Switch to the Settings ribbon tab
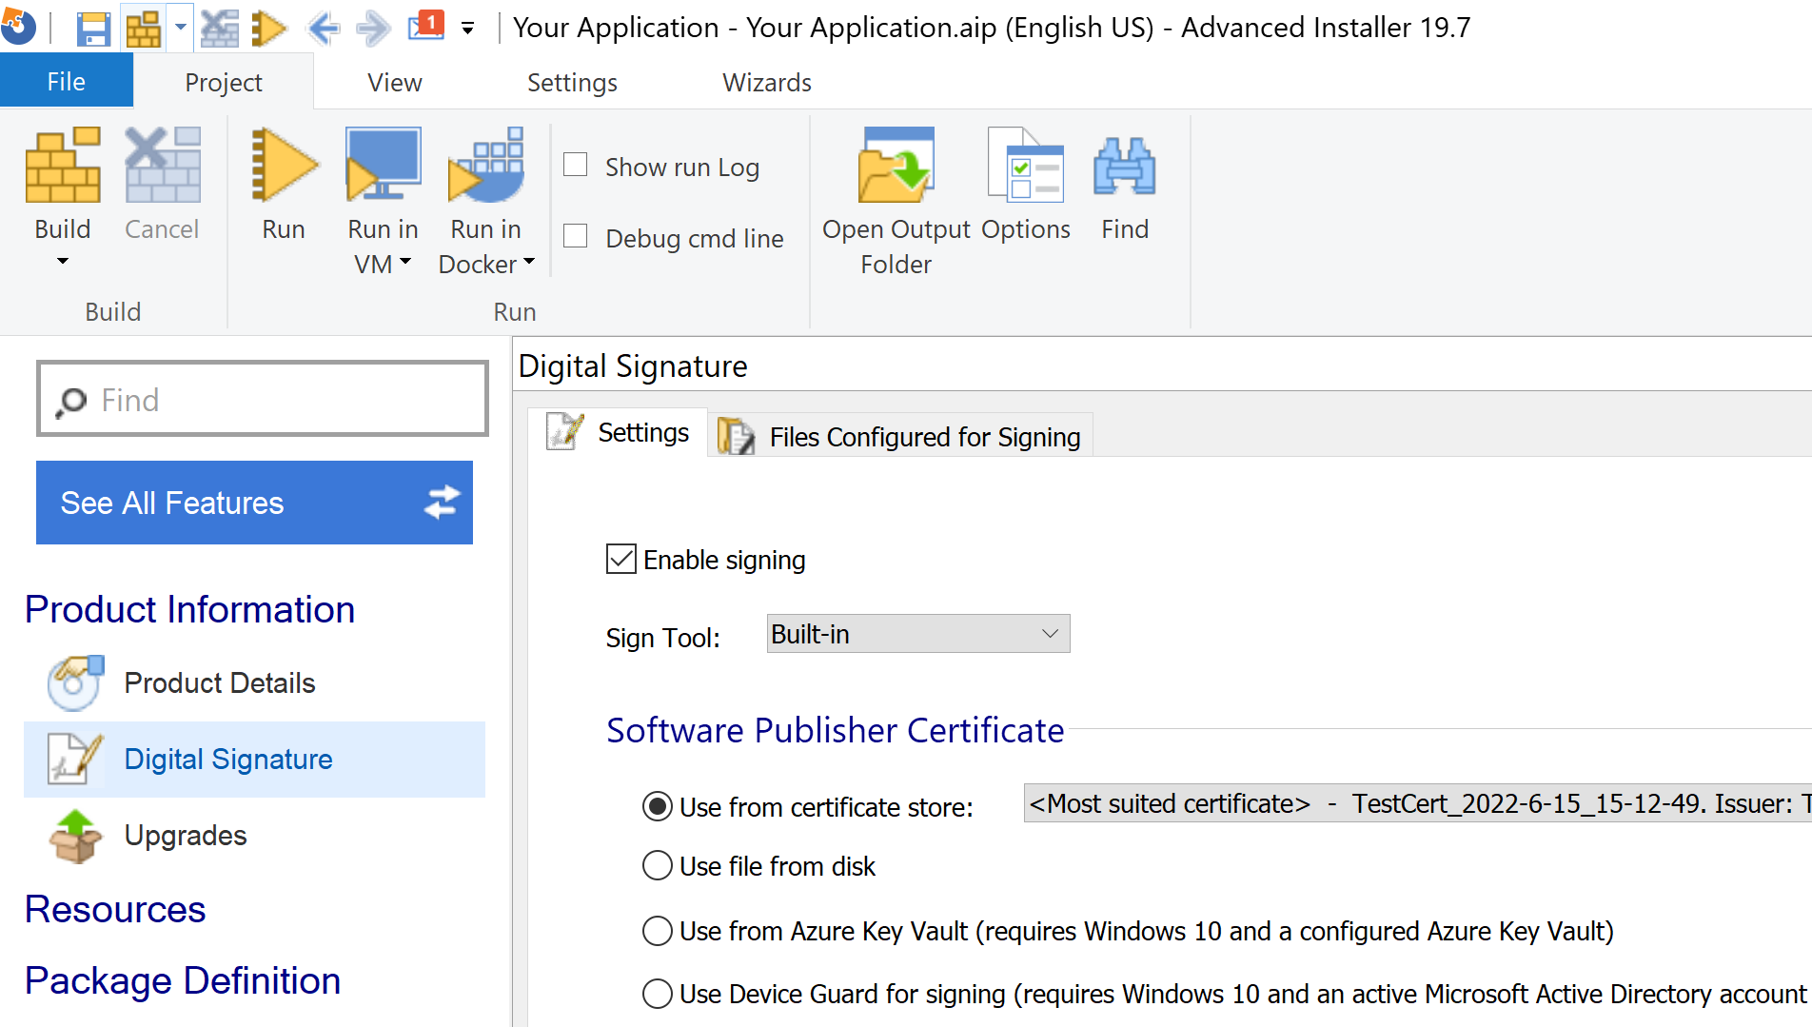1812x1027 pixels. click(x=572, y=83)
